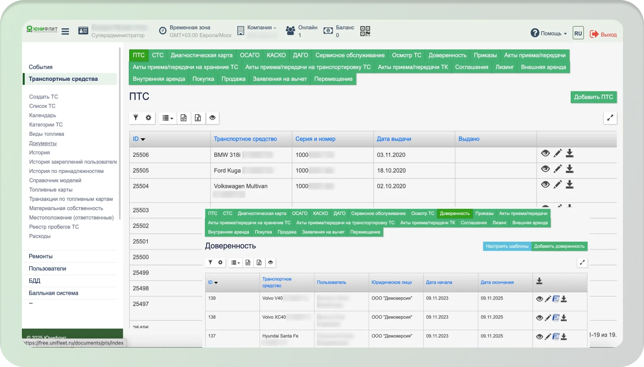644x367 pixels.
Task: Open the Помощь dropdown menu
Action: point(549,34)
